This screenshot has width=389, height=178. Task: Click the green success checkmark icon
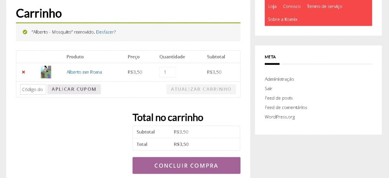[25, 32]
